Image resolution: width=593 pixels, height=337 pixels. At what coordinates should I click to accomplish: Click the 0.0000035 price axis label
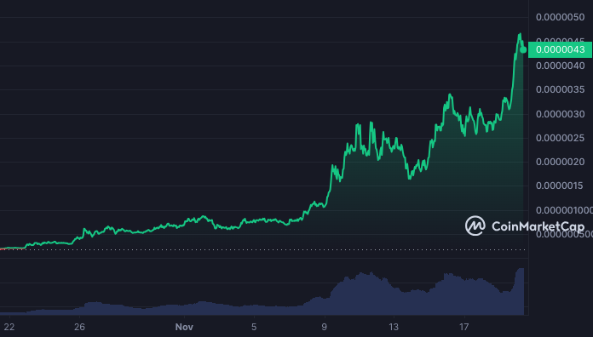pyautogui.click(x=560, y=90)
